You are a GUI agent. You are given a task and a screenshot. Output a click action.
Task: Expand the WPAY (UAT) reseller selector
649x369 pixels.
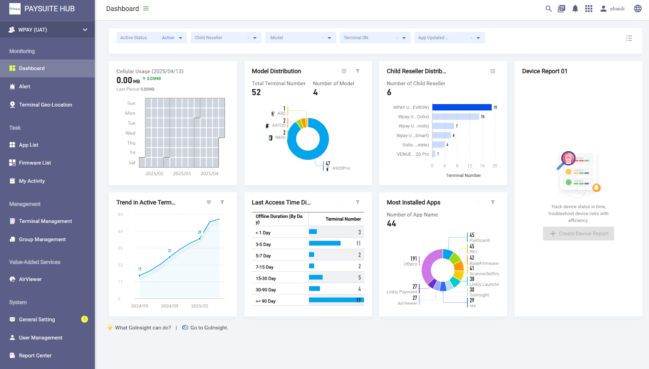[x=47, y=30]
